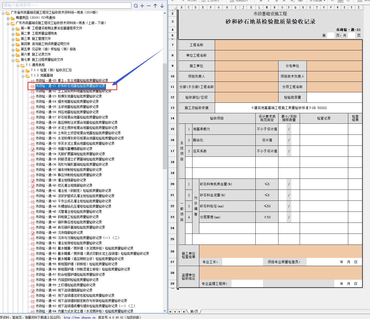
Task: Select row header 20
Action: tap(173, 184)
